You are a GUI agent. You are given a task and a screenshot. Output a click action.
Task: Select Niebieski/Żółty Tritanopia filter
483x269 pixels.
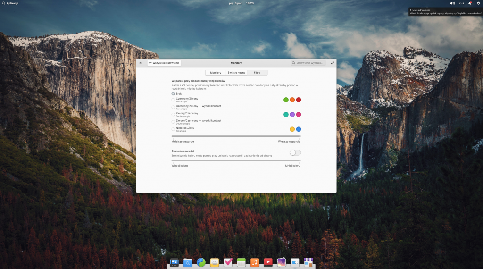(x=183, y=129)
